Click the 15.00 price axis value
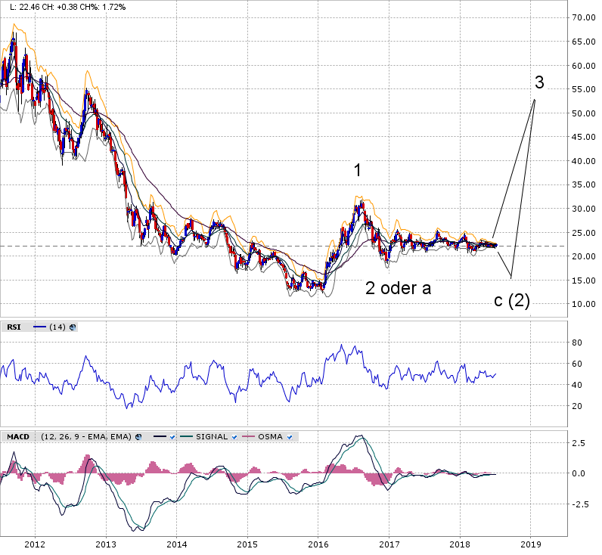The image size is (602, 555). (584, 281)
